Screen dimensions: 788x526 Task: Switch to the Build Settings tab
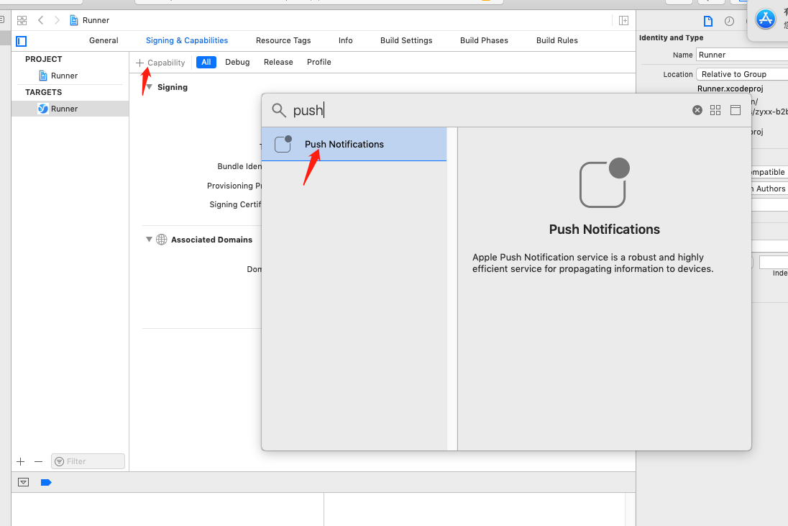point(406,40)
